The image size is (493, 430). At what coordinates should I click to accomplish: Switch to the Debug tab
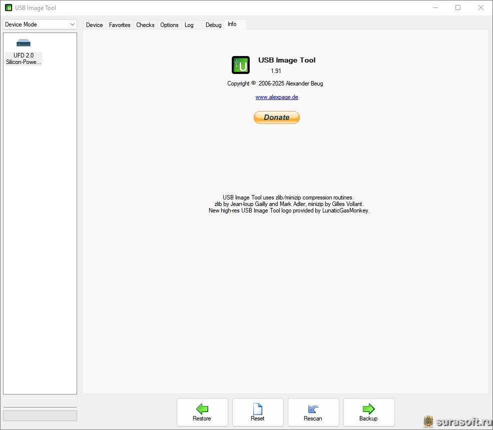tap(213, 25)
